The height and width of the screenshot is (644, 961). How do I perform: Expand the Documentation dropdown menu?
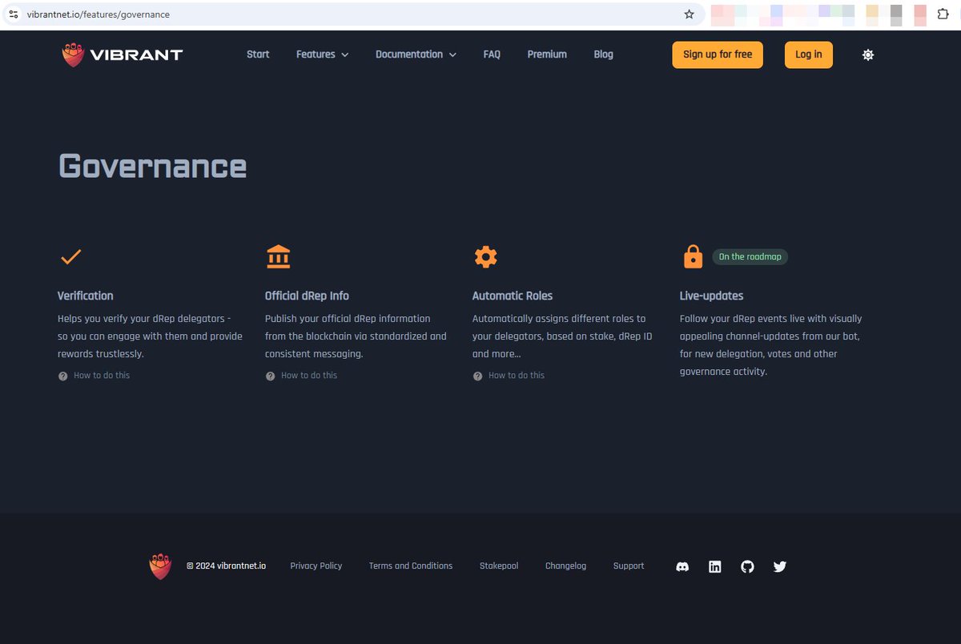pos(416,54)
